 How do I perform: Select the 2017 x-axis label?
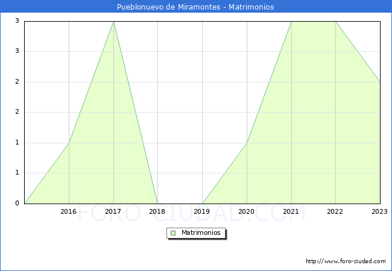click(113, 211)
